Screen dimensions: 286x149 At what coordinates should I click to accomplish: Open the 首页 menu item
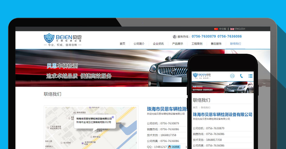pyautogui.click(x=122, y=44)
